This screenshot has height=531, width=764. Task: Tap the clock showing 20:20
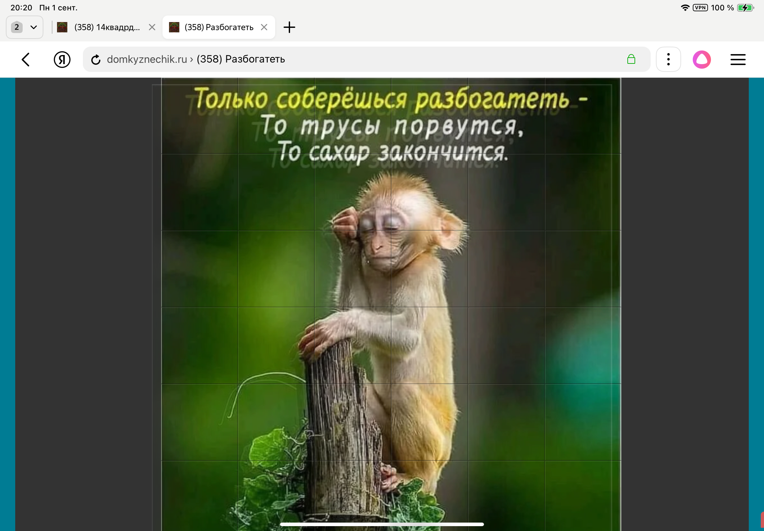(x=21, y=8)
